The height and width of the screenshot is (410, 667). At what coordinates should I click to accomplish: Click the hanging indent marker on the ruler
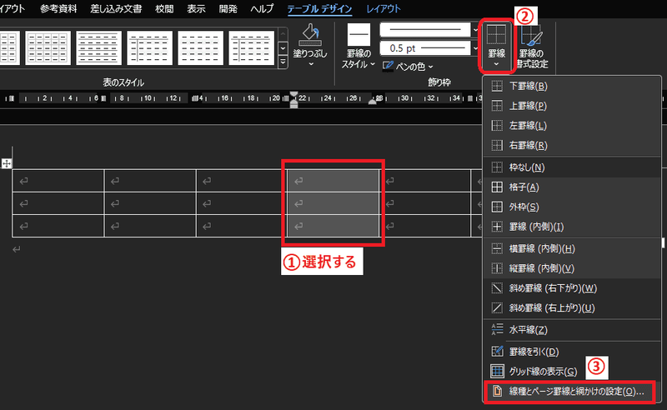click(x=293, y=102)
